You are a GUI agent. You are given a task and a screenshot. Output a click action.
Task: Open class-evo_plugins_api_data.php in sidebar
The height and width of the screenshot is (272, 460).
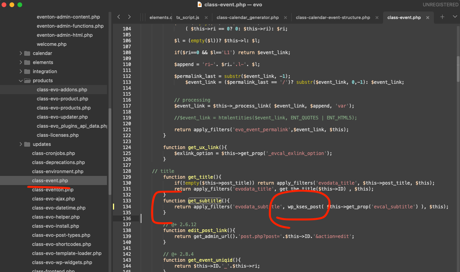(x=72, y=126)
